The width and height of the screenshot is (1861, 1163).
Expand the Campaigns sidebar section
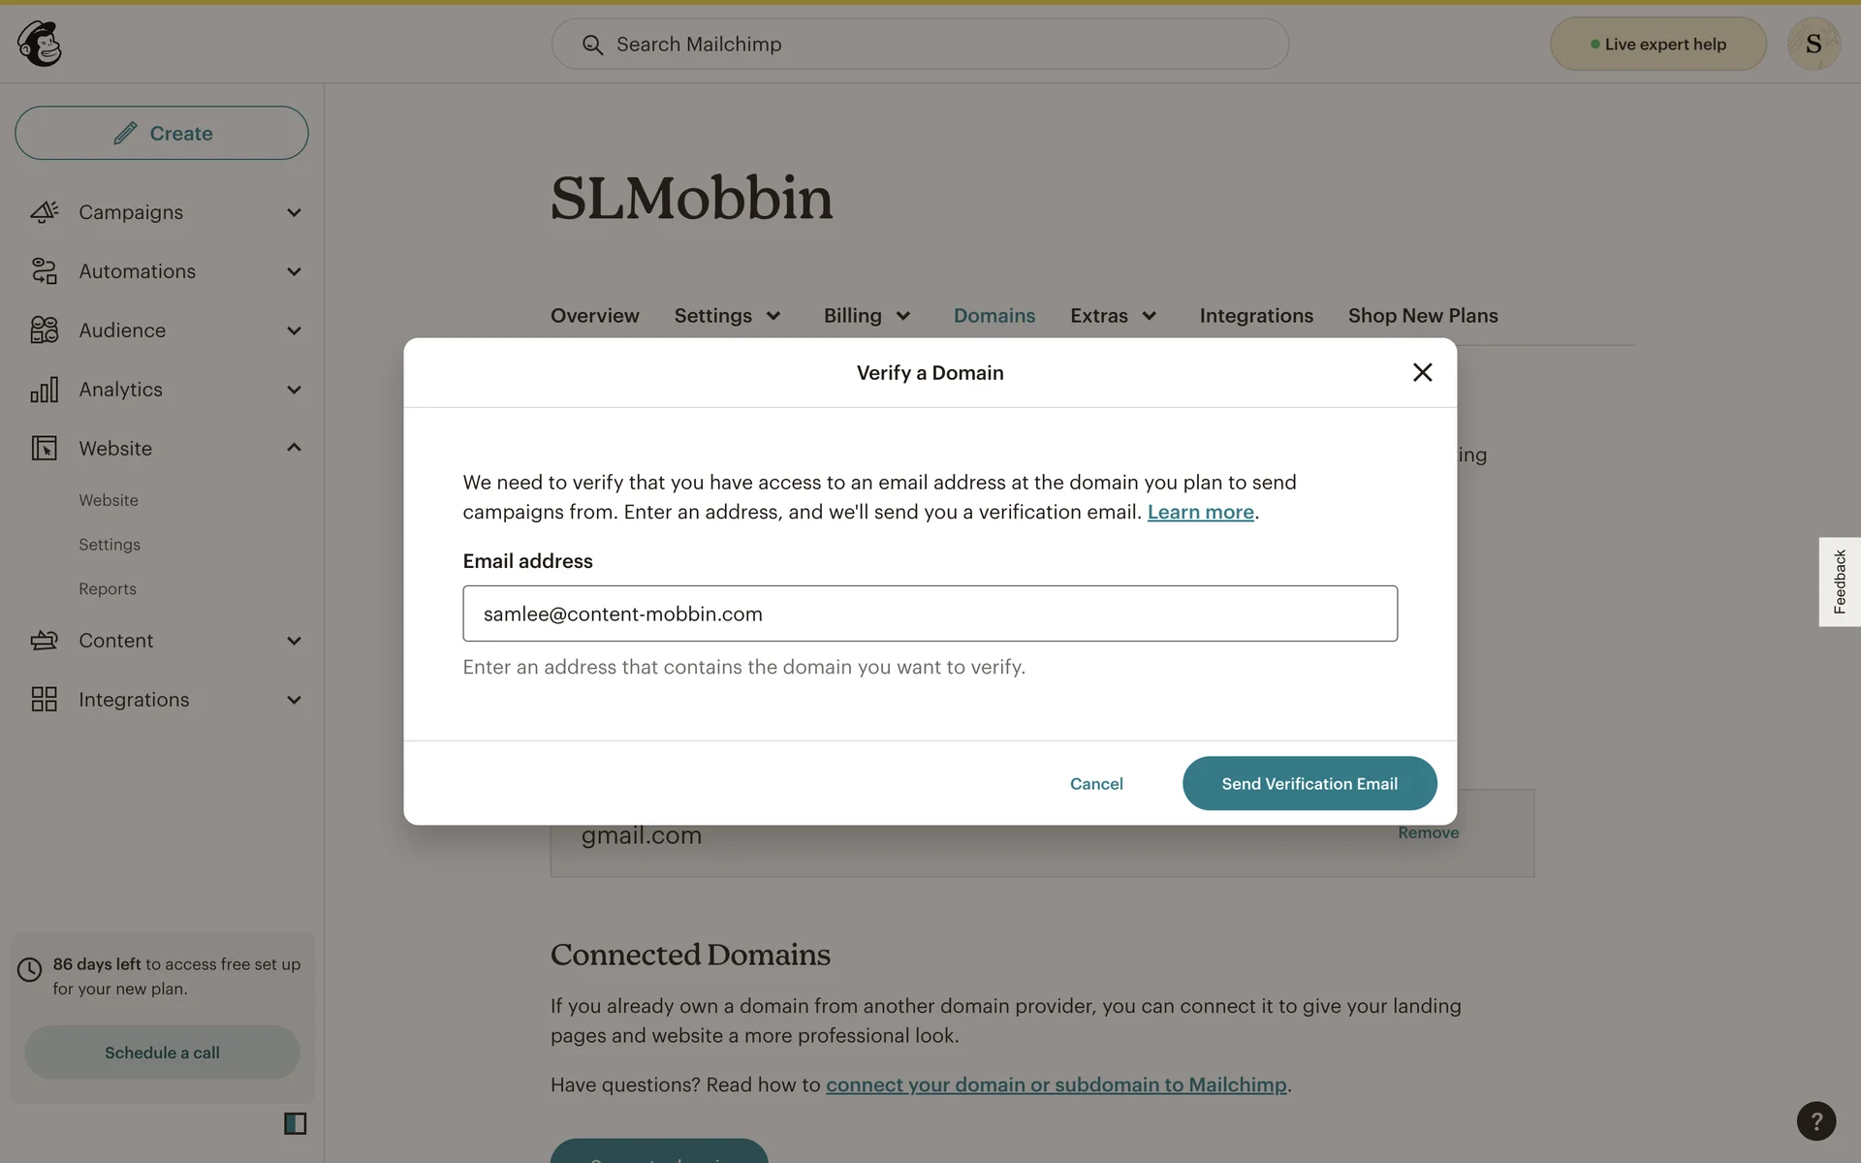click(x=294, y=212)
